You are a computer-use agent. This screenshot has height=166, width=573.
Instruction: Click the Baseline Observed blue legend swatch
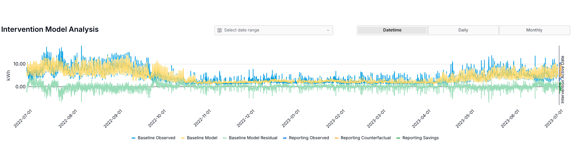coord(134,138)
